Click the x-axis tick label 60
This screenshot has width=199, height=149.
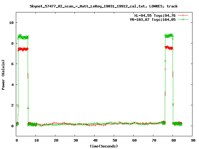click(x=134, y=140)
